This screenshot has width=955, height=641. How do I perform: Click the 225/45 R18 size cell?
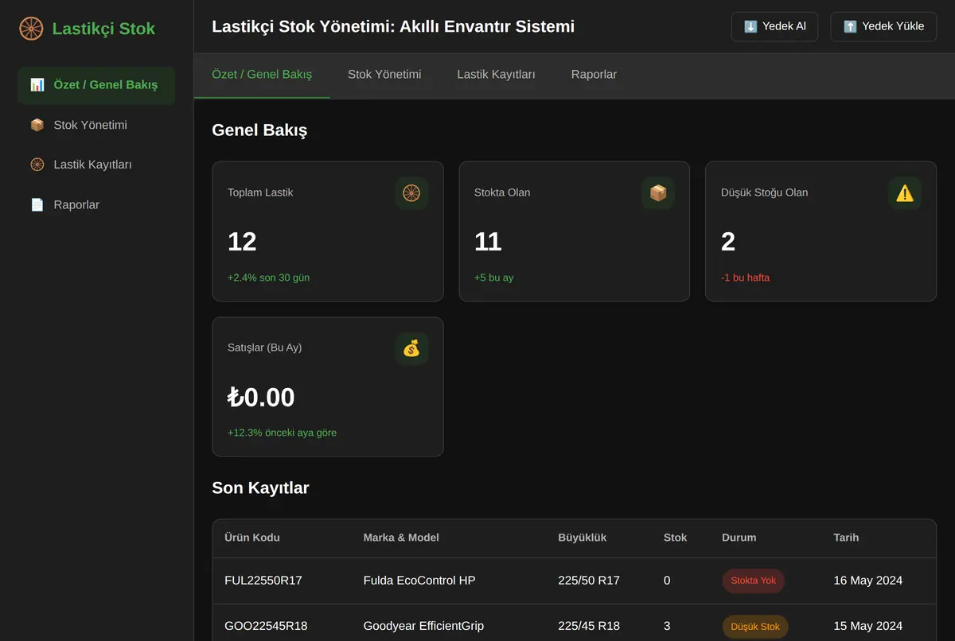(x=589, y=627)
